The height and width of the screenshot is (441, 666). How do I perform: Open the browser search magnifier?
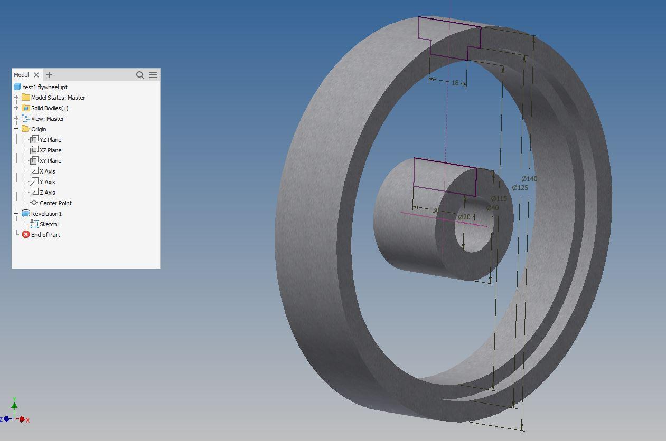click(139, 75)
